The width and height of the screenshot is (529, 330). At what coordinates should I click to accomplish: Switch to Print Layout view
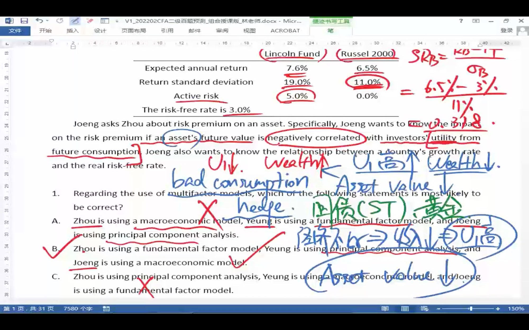click(405, 309)
